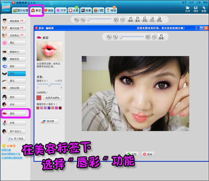
Task: Click the 对比 compare icon
Action: [x=152, y=19]
